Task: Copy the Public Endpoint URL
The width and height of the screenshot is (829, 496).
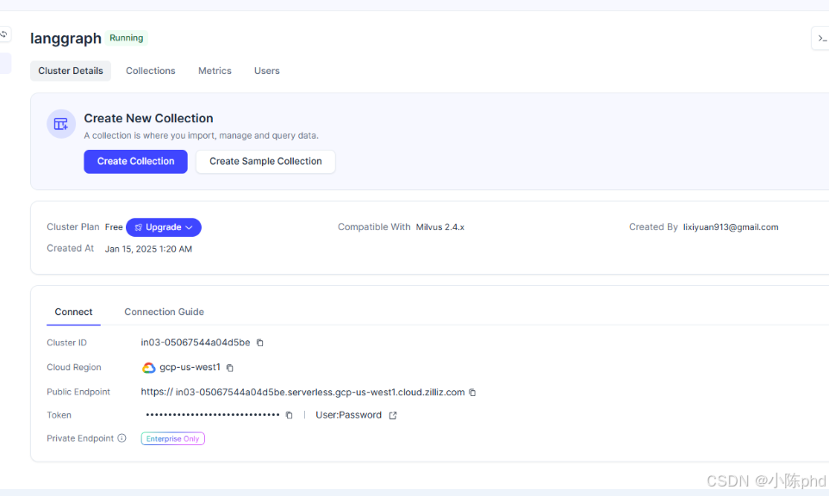Action: click(x=472, y=393)
